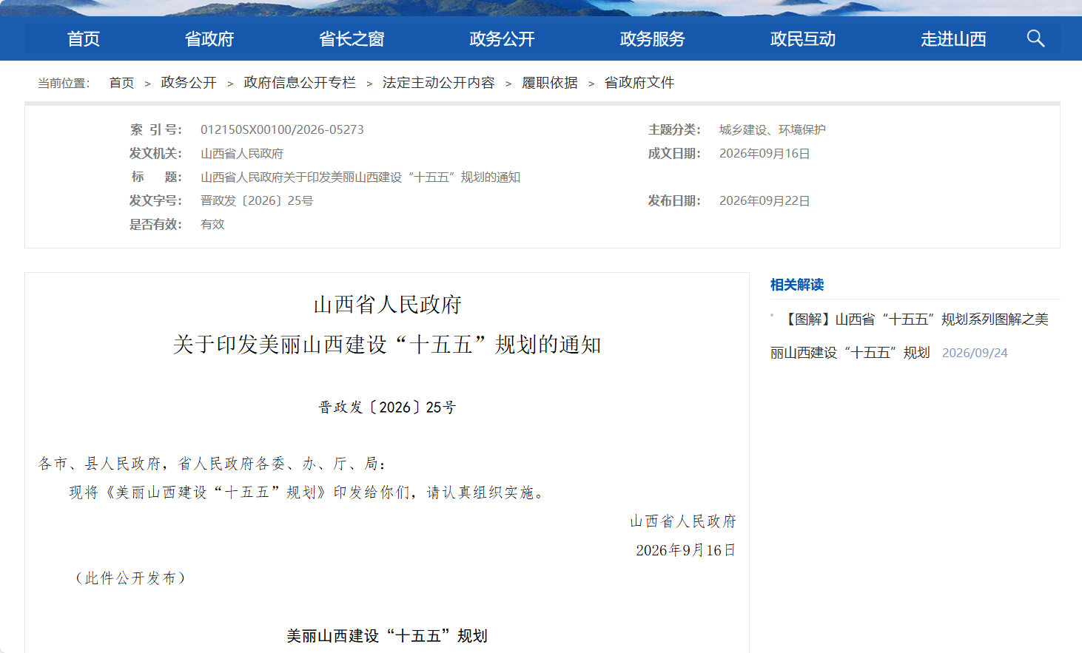Image resolution: width=1082 pixels, height=653 pixels.
Task: Open the 走进山西 navigation item
Action: pos(953,39)
